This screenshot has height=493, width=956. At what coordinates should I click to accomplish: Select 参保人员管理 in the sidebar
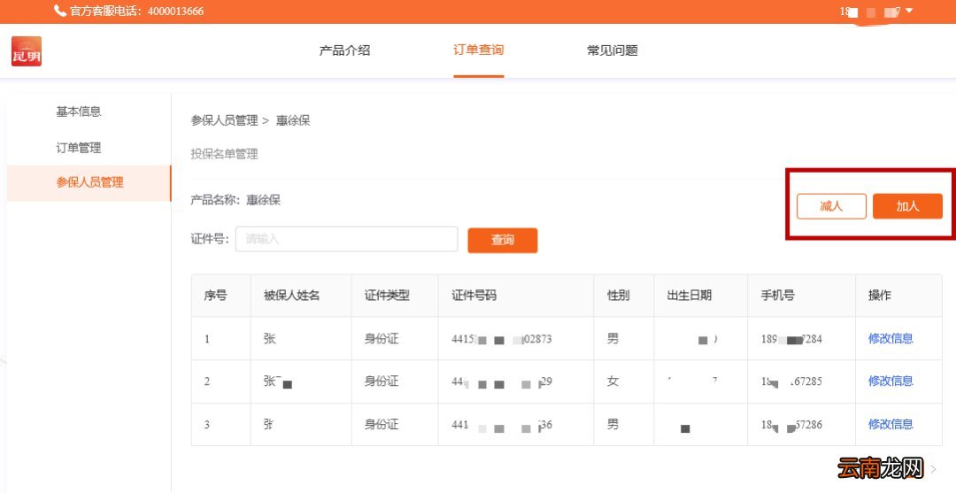click(x=89, y=182)
